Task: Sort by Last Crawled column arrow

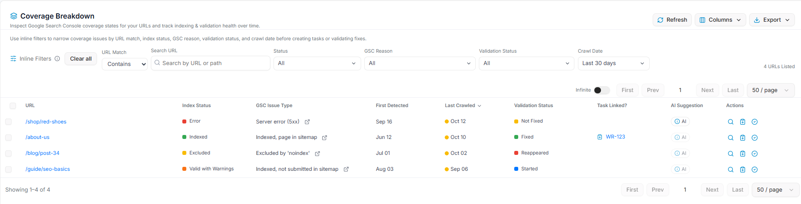Action: click(479, 106)
